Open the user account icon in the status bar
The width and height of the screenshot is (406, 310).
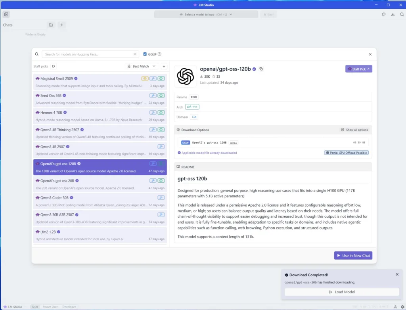395,307
